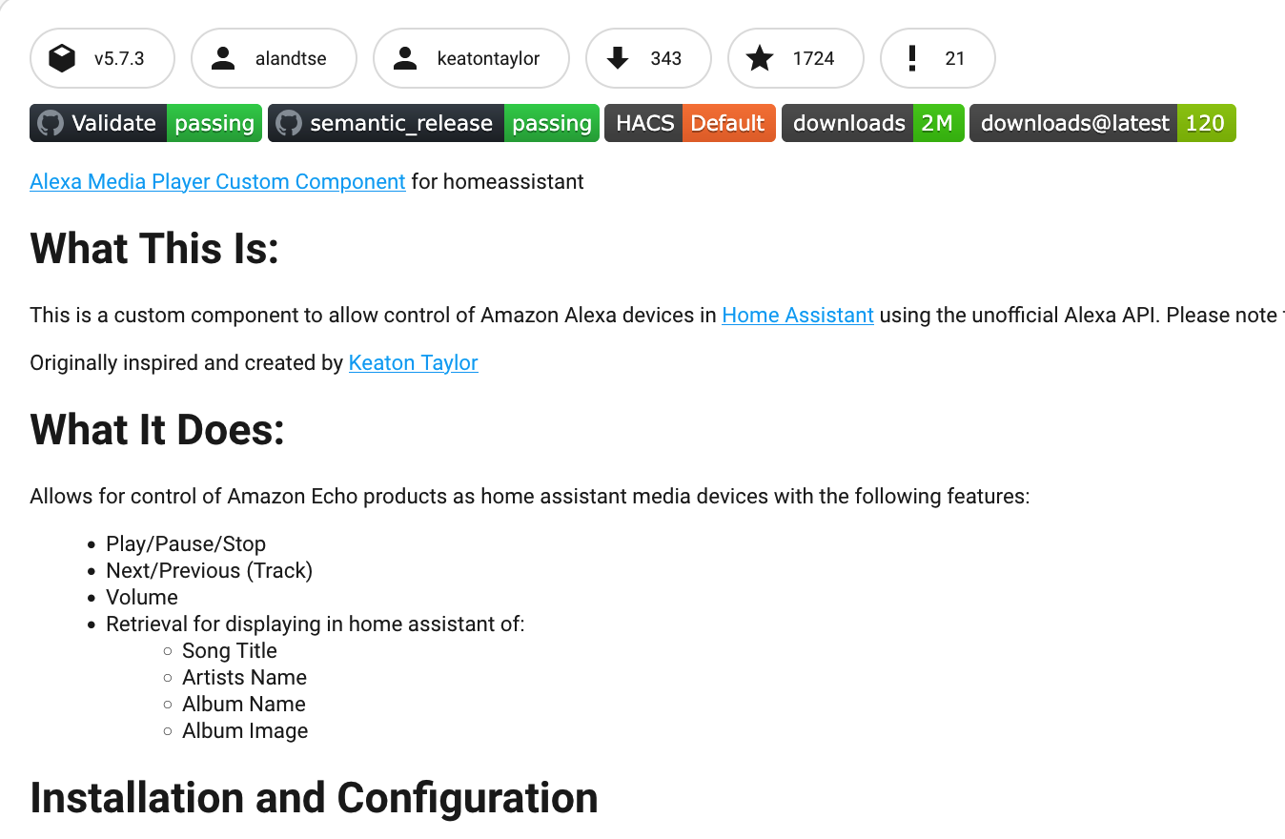Click the star icon next to 1724
The width and height of the screenshot is (1285, 839).
coord(760,59)
